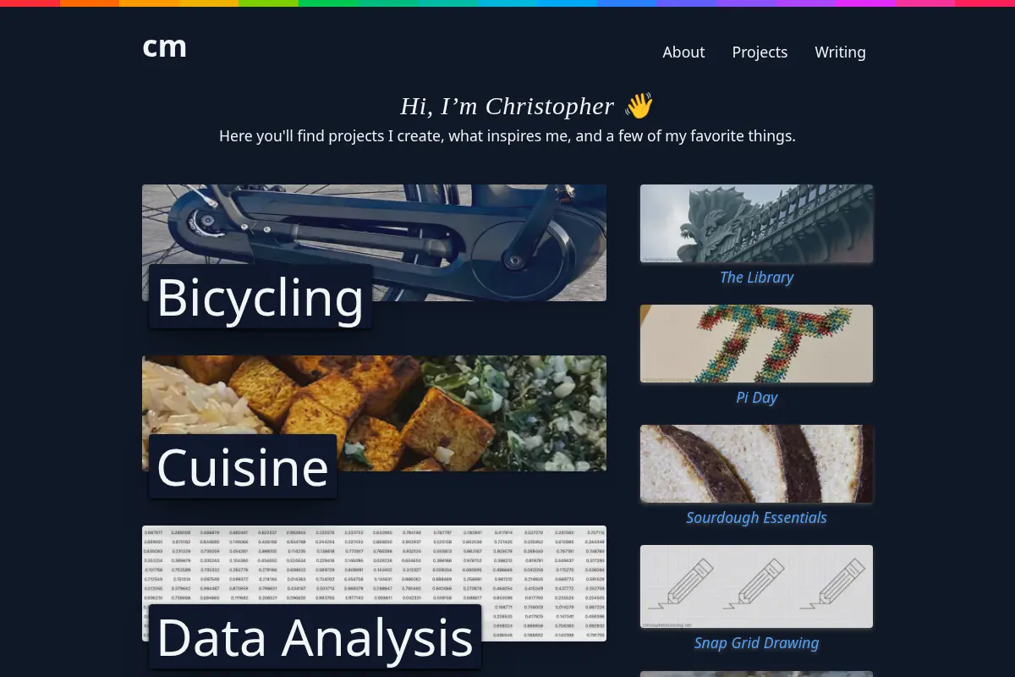Click the waving hand emoji
The width and height of the screenshot is (1015, 677).
639,106
